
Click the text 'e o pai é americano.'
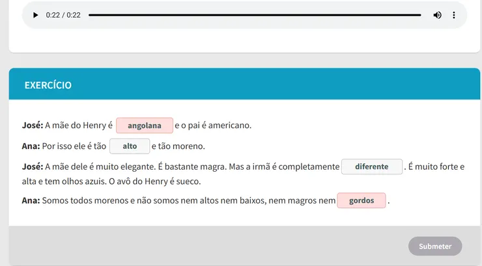tap(213, 125)
